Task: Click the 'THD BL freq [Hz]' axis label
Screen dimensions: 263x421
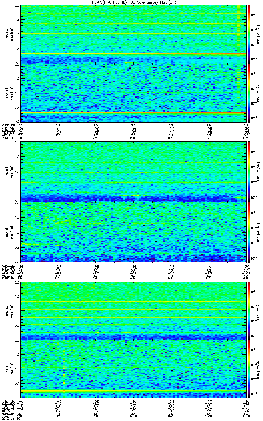Action: point(8,172)
